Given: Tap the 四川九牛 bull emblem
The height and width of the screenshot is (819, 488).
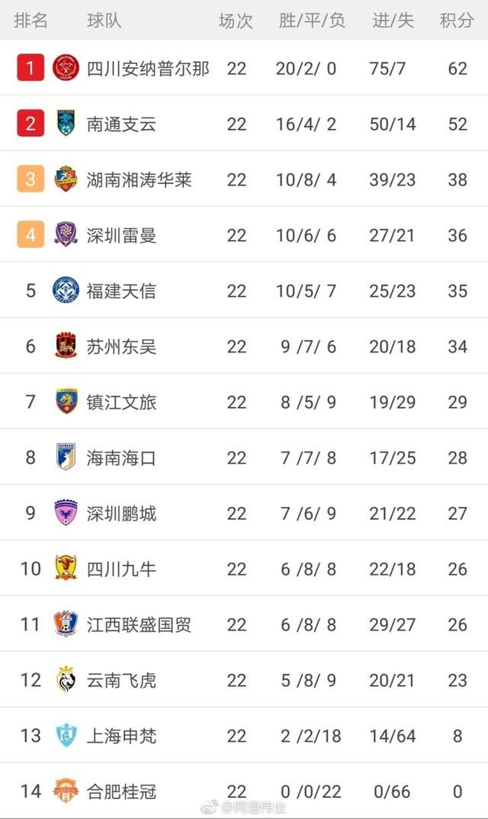Looking at the screenshot, I should (66, 568).
